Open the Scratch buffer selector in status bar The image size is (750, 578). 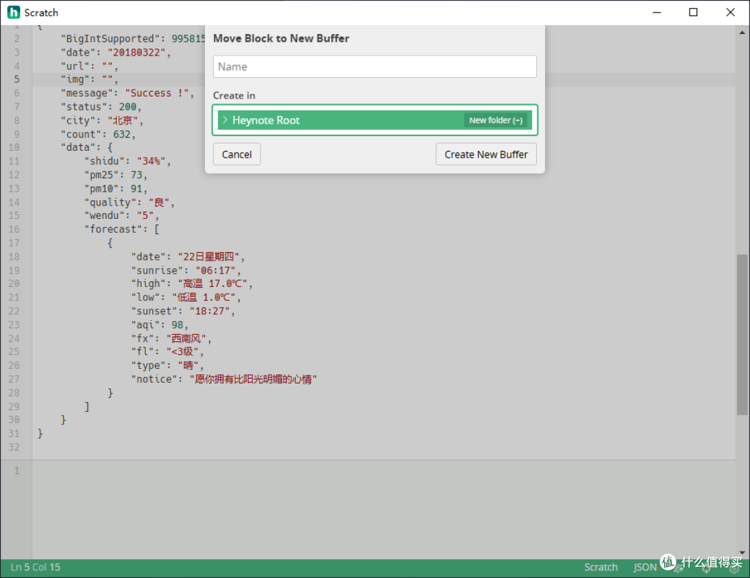click(x=601, y=567)
